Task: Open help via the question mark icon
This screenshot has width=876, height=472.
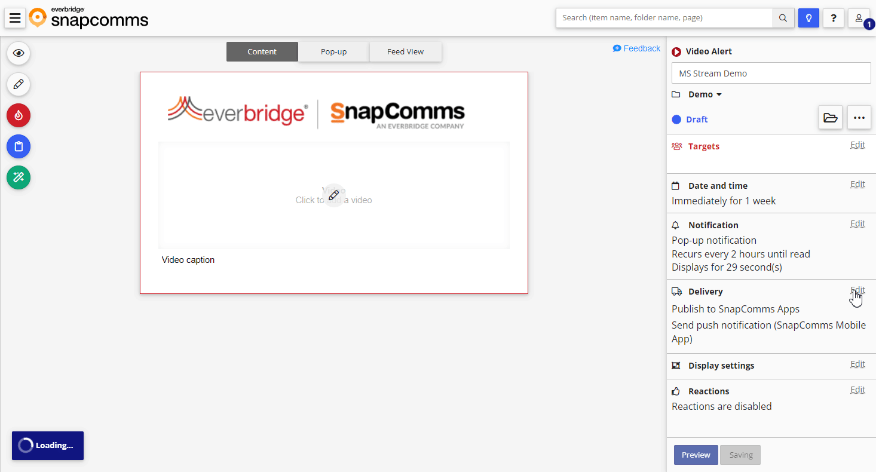Action: coord(834,18)
